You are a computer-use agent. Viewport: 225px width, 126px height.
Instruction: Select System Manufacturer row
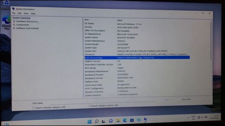(137, 41)
